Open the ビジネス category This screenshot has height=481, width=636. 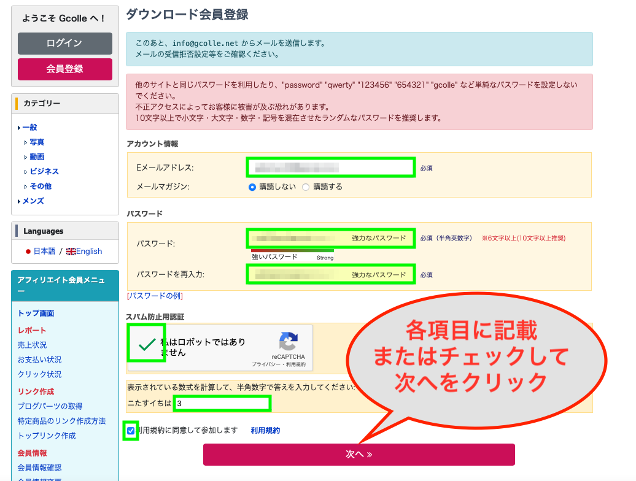44,172
